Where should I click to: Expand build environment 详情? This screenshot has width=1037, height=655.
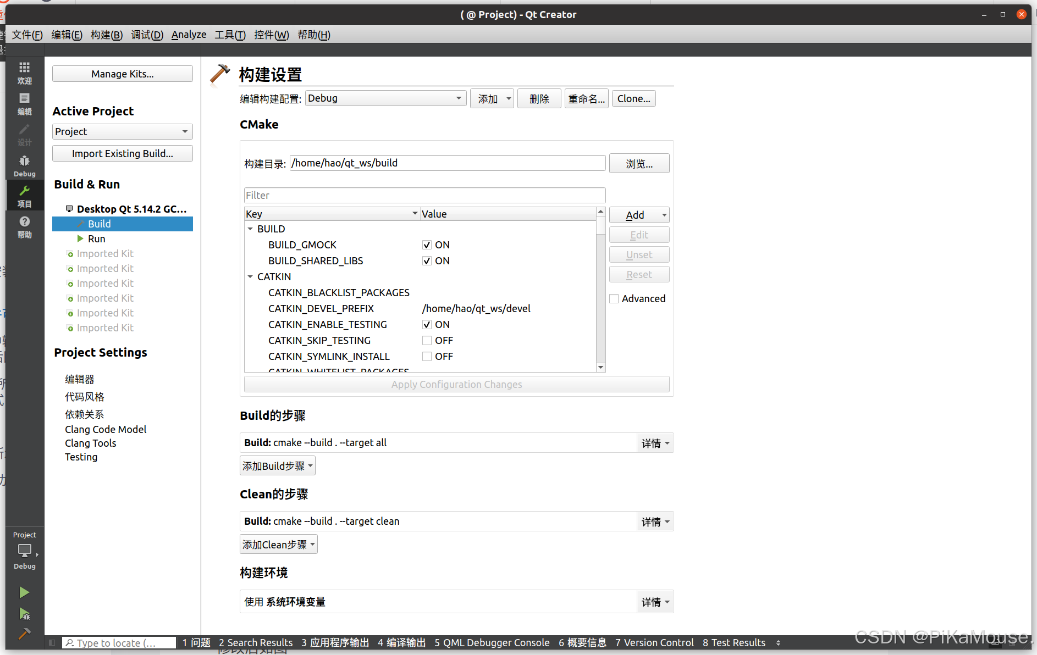pyautogui.click(x=655, y=602)
